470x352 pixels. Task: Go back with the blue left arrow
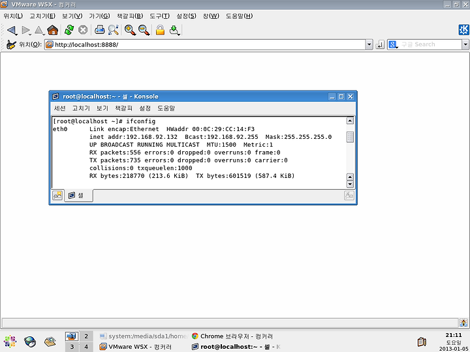pyautogui.click(x=11, y=30)
